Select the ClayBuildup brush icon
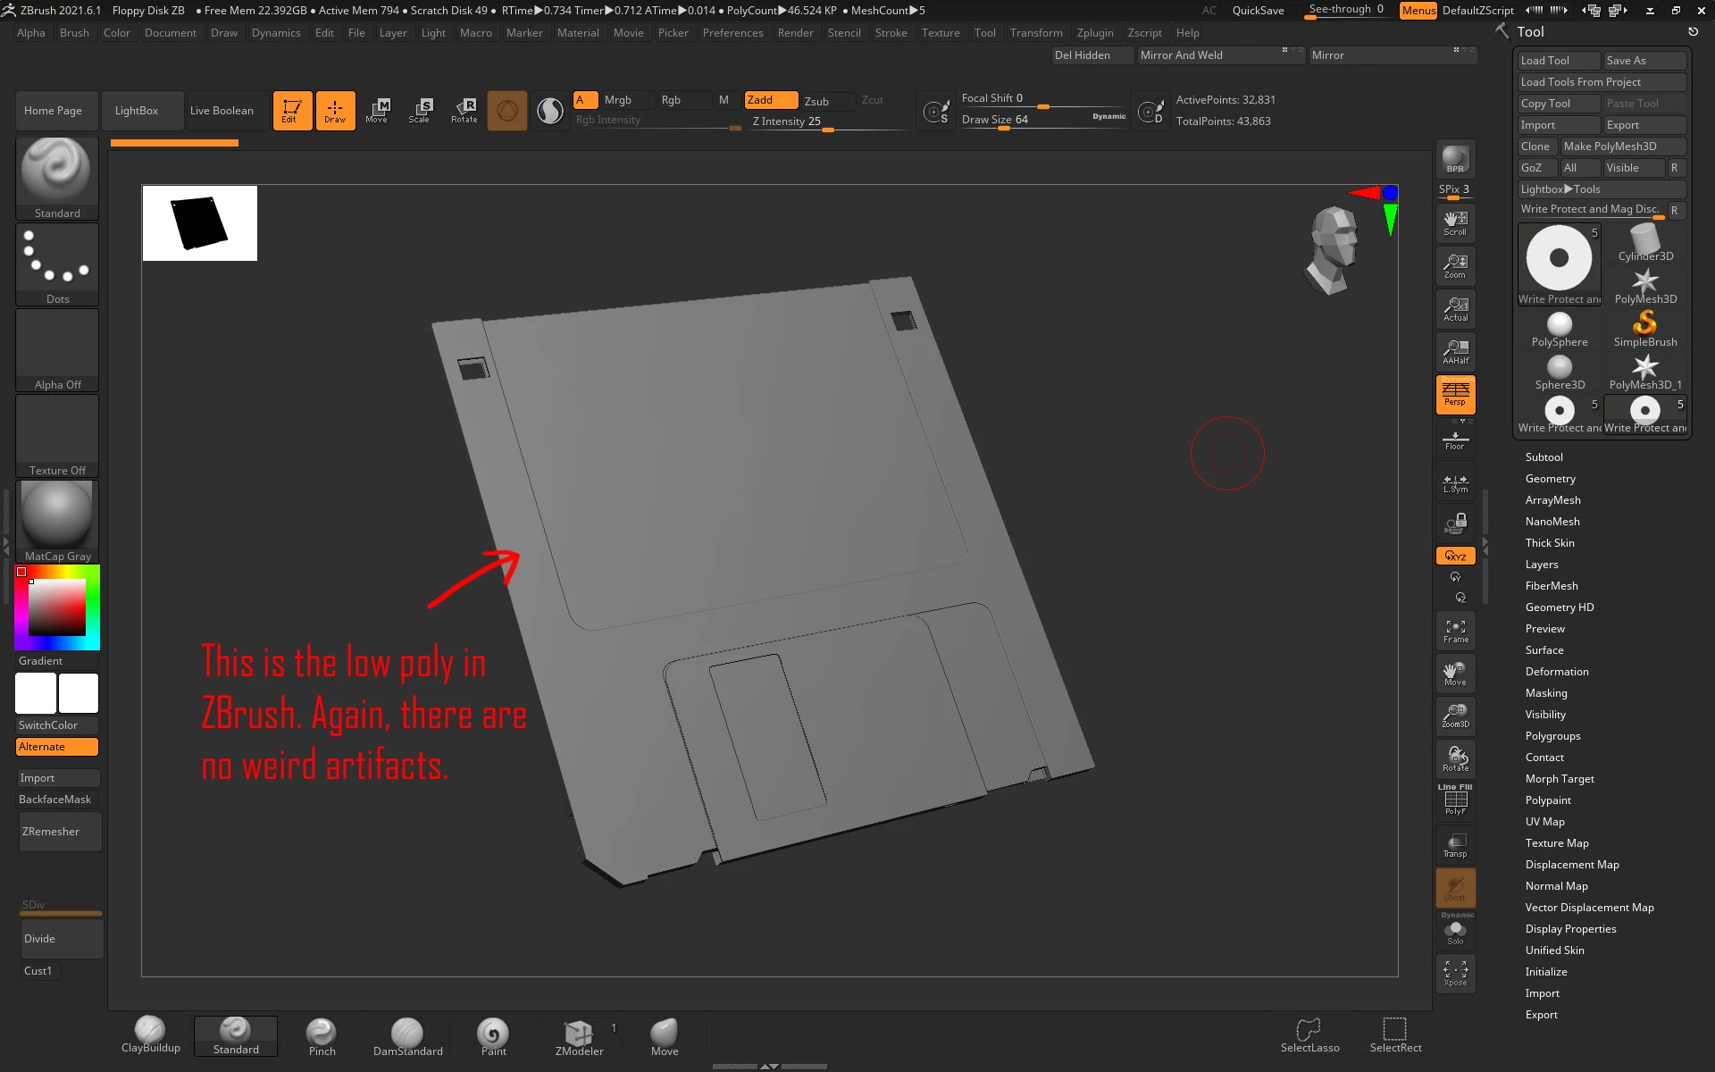Viewport: 1715px width, 1072px height. (x=150, y=1033)
